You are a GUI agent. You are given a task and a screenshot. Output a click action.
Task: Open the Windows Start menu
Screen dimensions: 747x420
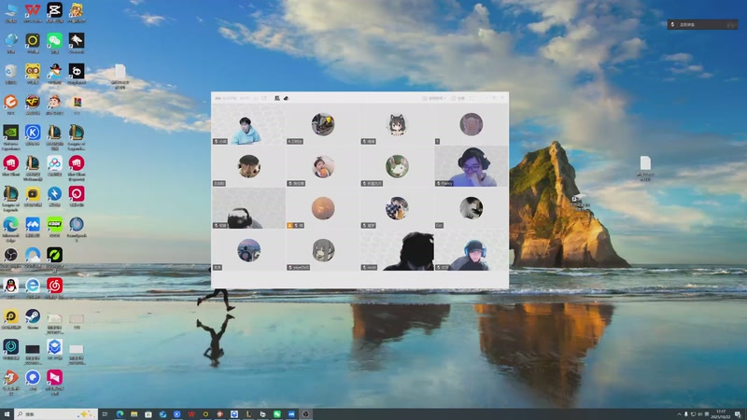click(7, 413)
